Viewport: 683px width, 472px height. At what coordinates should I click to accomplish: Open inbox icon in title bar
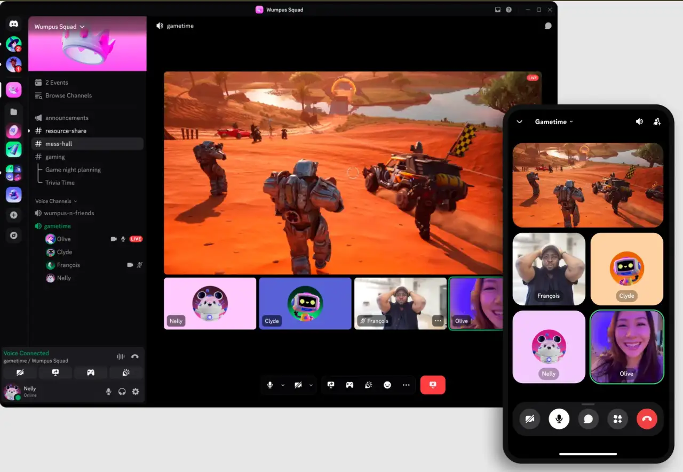pyautogui.click(x=498, y=10)
